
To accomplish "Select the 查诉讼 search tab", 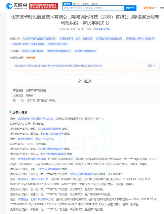I will (67, 4).
